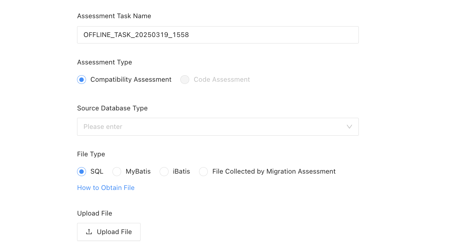
Task: Choose File Collected by Migration Assessment radio circle
Action: tap(203, 171)
